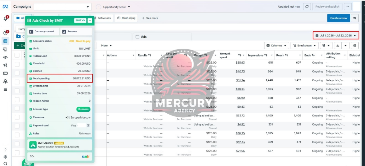Delete the Visa payment card trash icon
The height and width of the screenshot is (166, 365).
pyautogui.click(x=88, y=126)
